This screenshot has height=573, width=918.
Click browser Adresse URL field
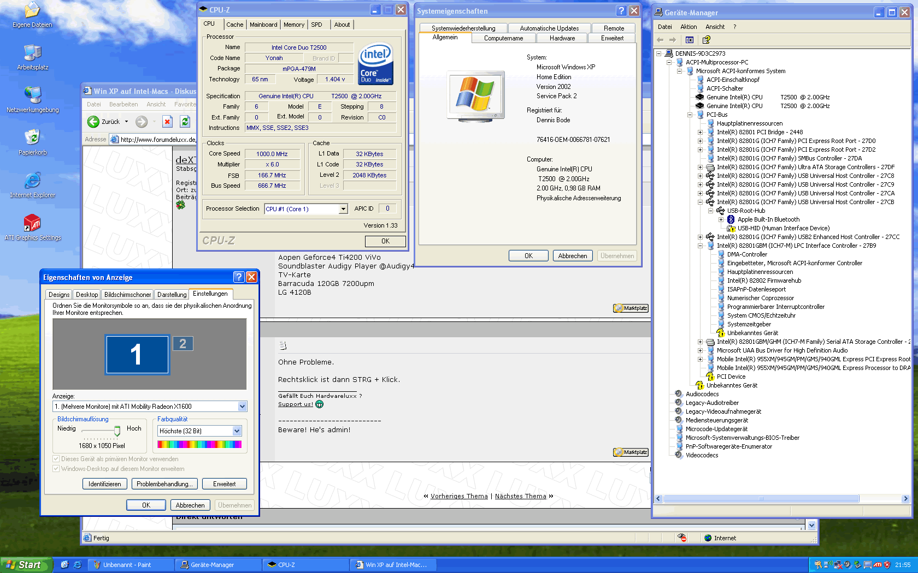152,140
